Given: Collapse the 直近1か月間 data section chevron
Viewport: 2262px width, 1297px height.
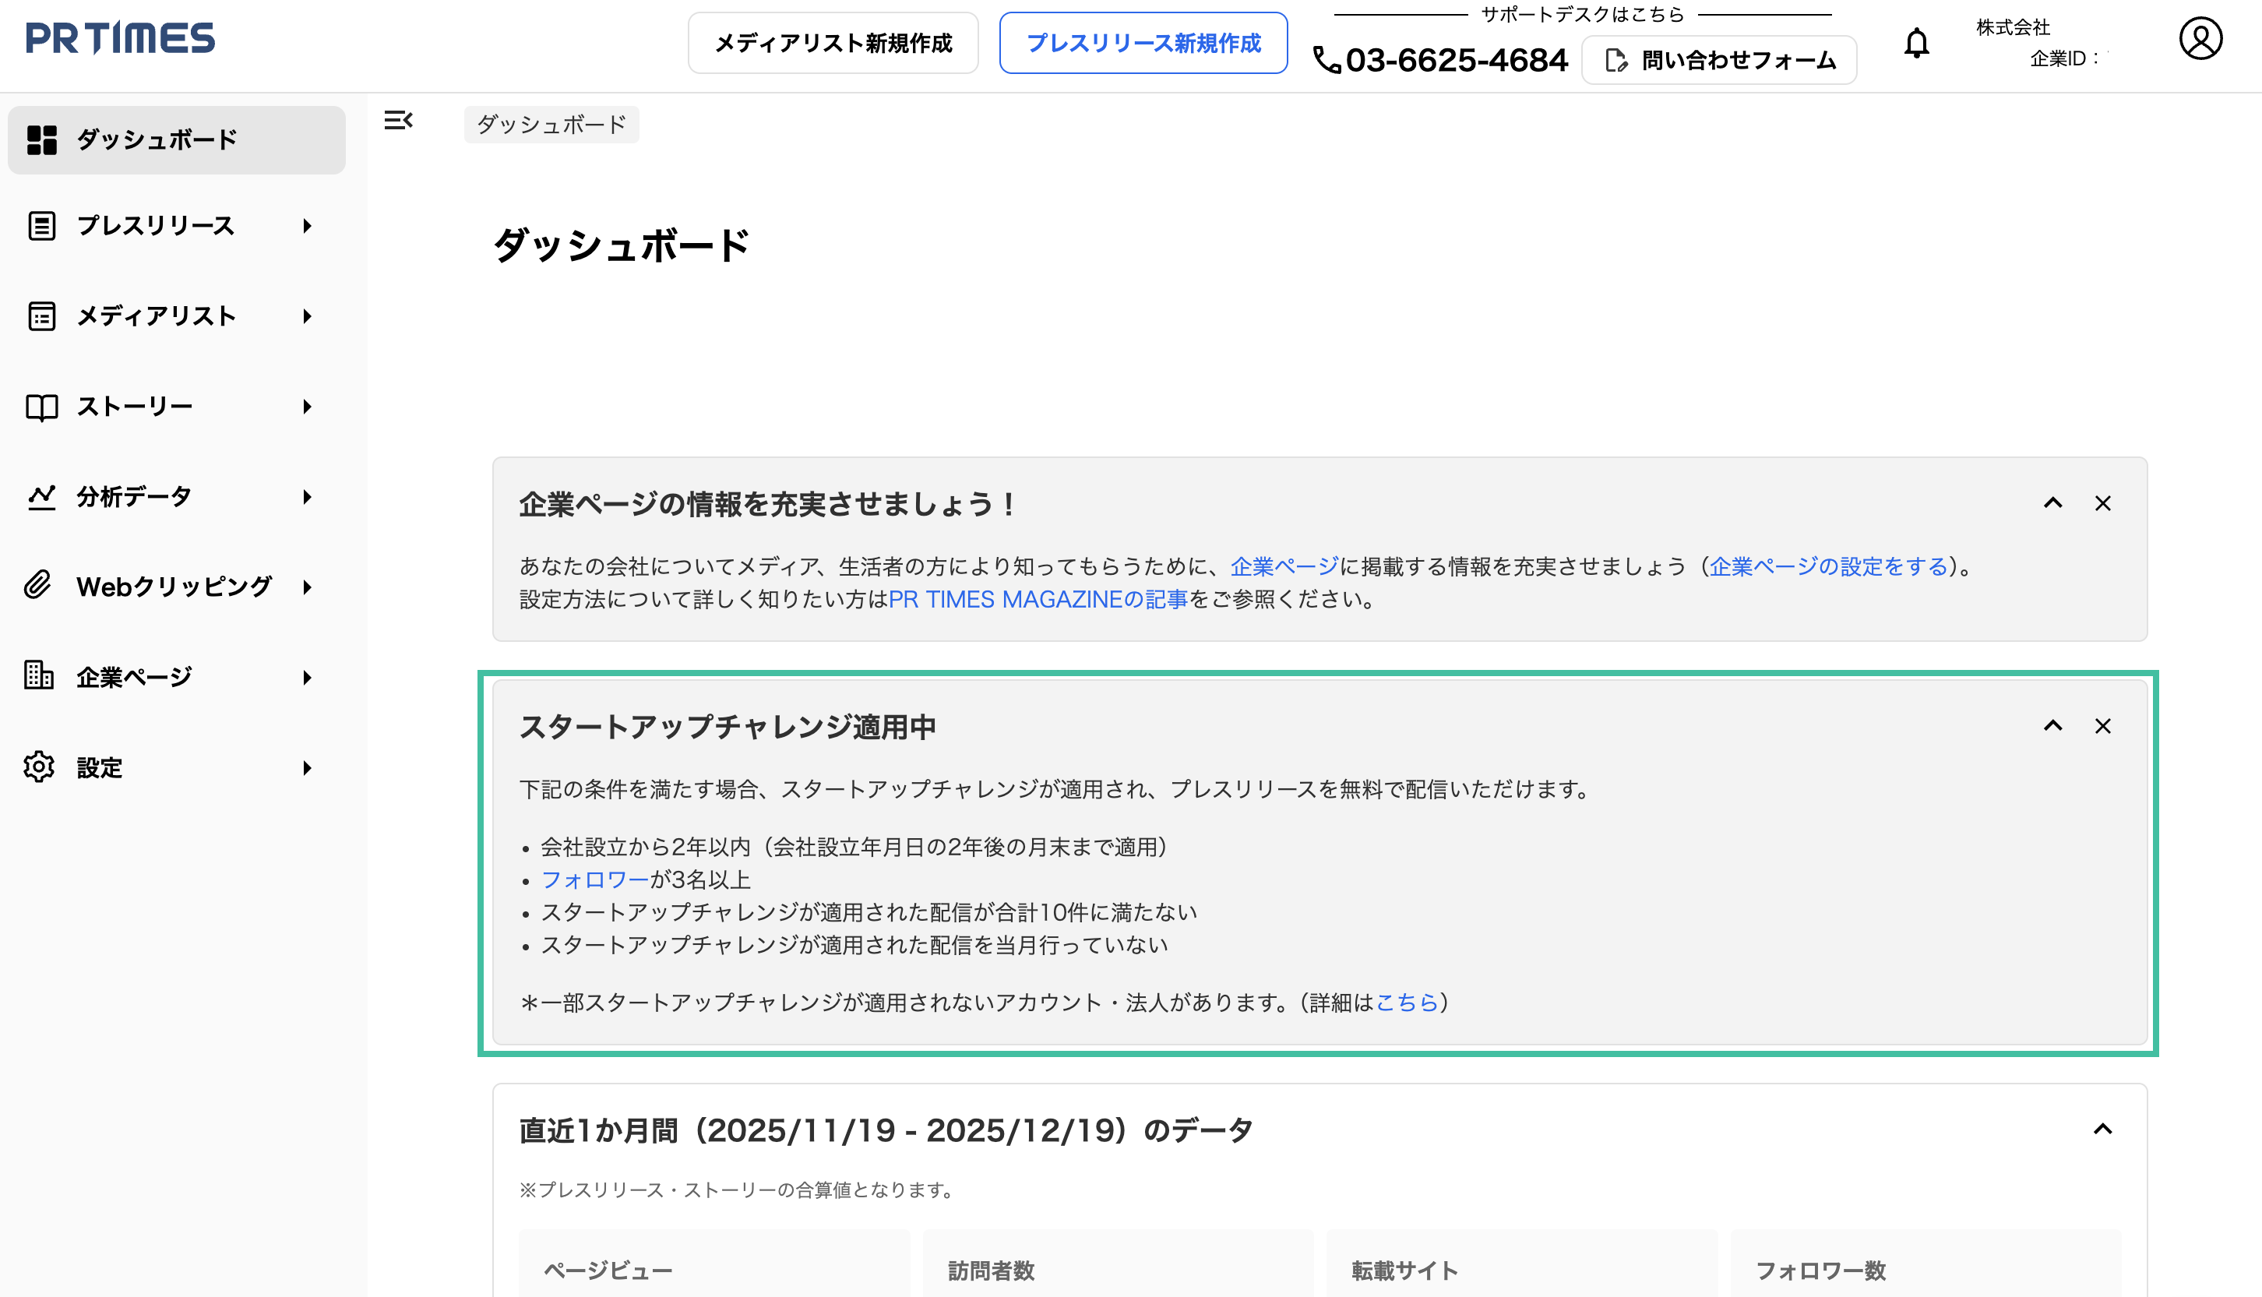Looking at the screenshot, I should click(2102, 1130).
